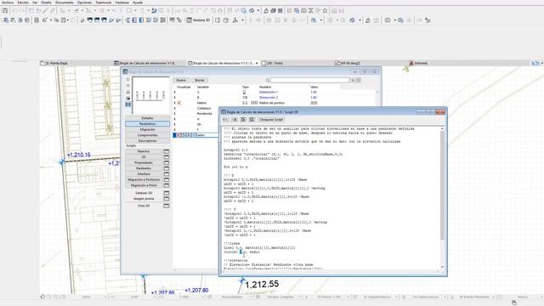Open Imagen previa in separate window
Image resolution: width=544 pixels, height=306 pixels.
point(167,199)
